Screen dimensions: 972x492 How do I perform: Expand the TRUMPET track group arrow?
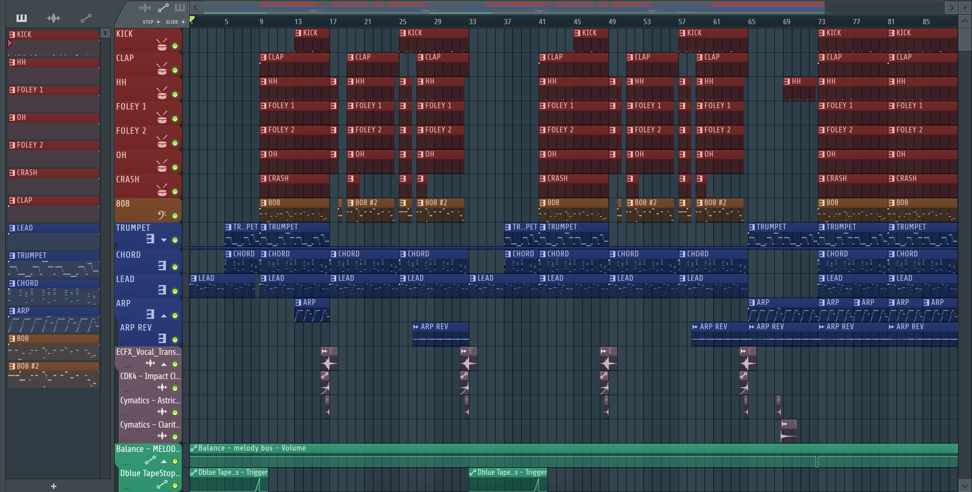[x=164, y=240]
